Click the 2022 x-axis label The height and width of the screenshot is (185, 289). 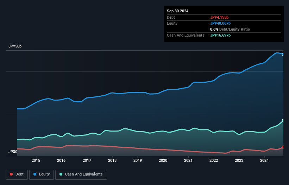pos(214,160)
